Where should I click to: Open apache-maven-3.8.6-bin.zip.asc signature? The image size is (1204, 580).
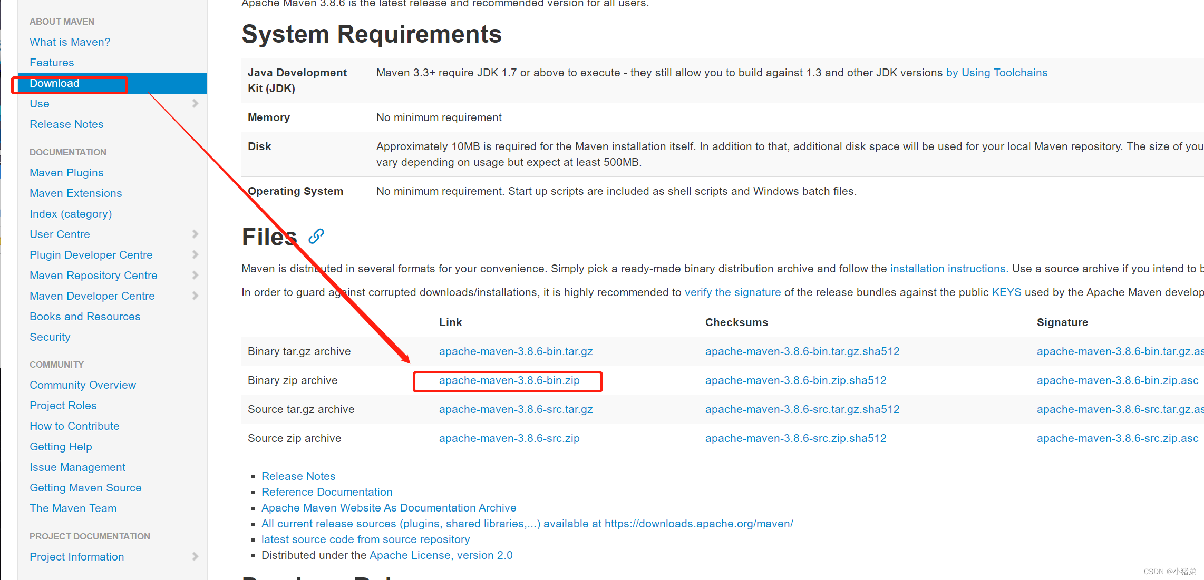coord(1118,380)
